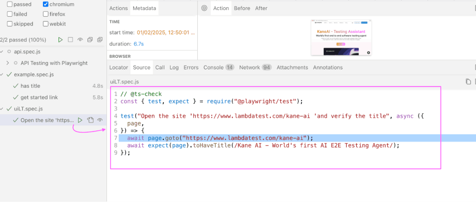Switch to the Actions tab
Image resolution: width=476 pixels, height=202 pixels.
118,8
